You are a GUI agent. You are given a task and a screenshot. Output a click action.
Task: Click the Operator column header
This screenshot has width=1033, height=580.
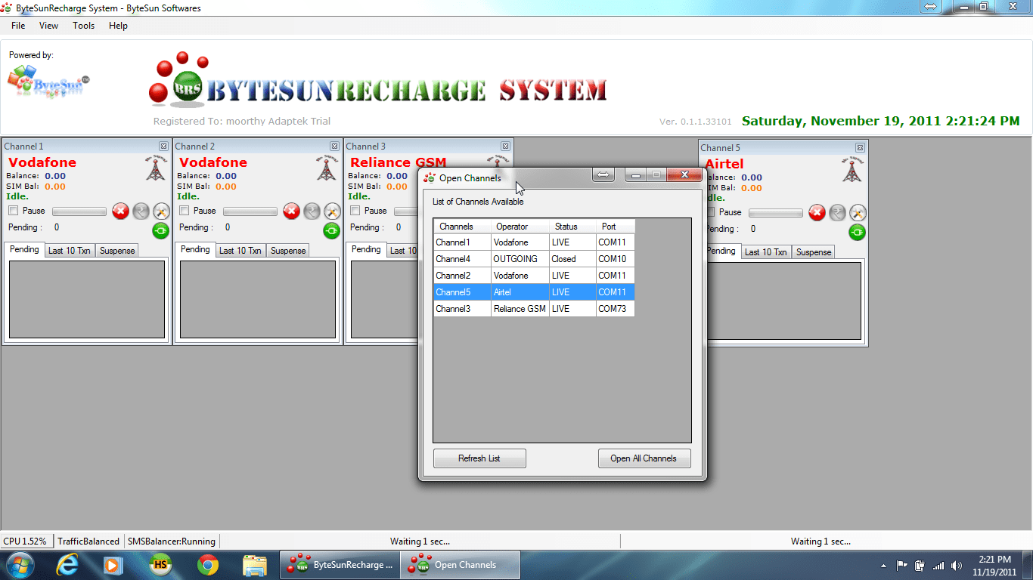click(520, 227)
